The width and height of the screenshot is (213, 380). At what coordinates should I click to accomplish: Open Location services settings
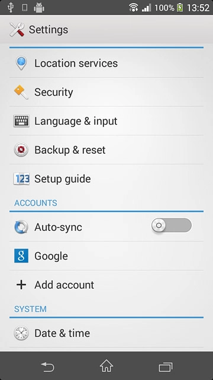[106, 64]
